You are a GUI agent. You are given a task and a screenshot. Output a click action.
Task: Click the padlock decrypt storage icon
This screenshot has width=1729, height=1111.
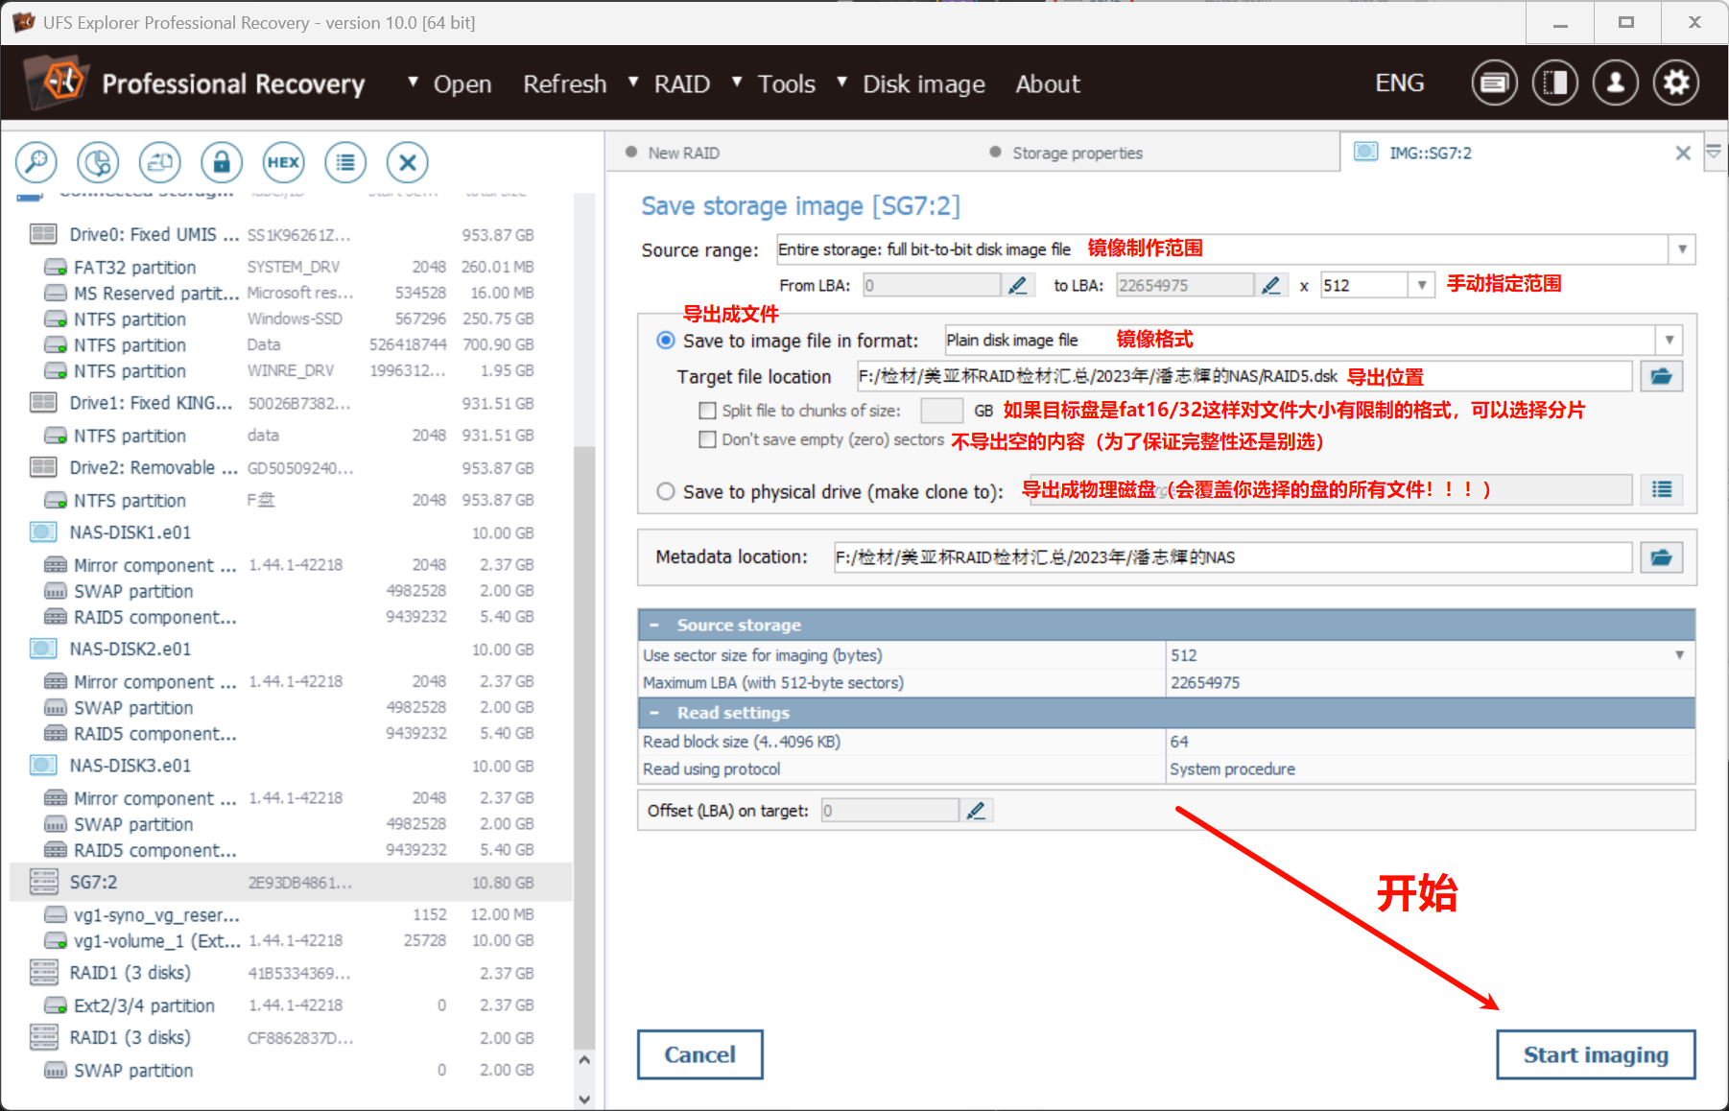coord(222,162)
